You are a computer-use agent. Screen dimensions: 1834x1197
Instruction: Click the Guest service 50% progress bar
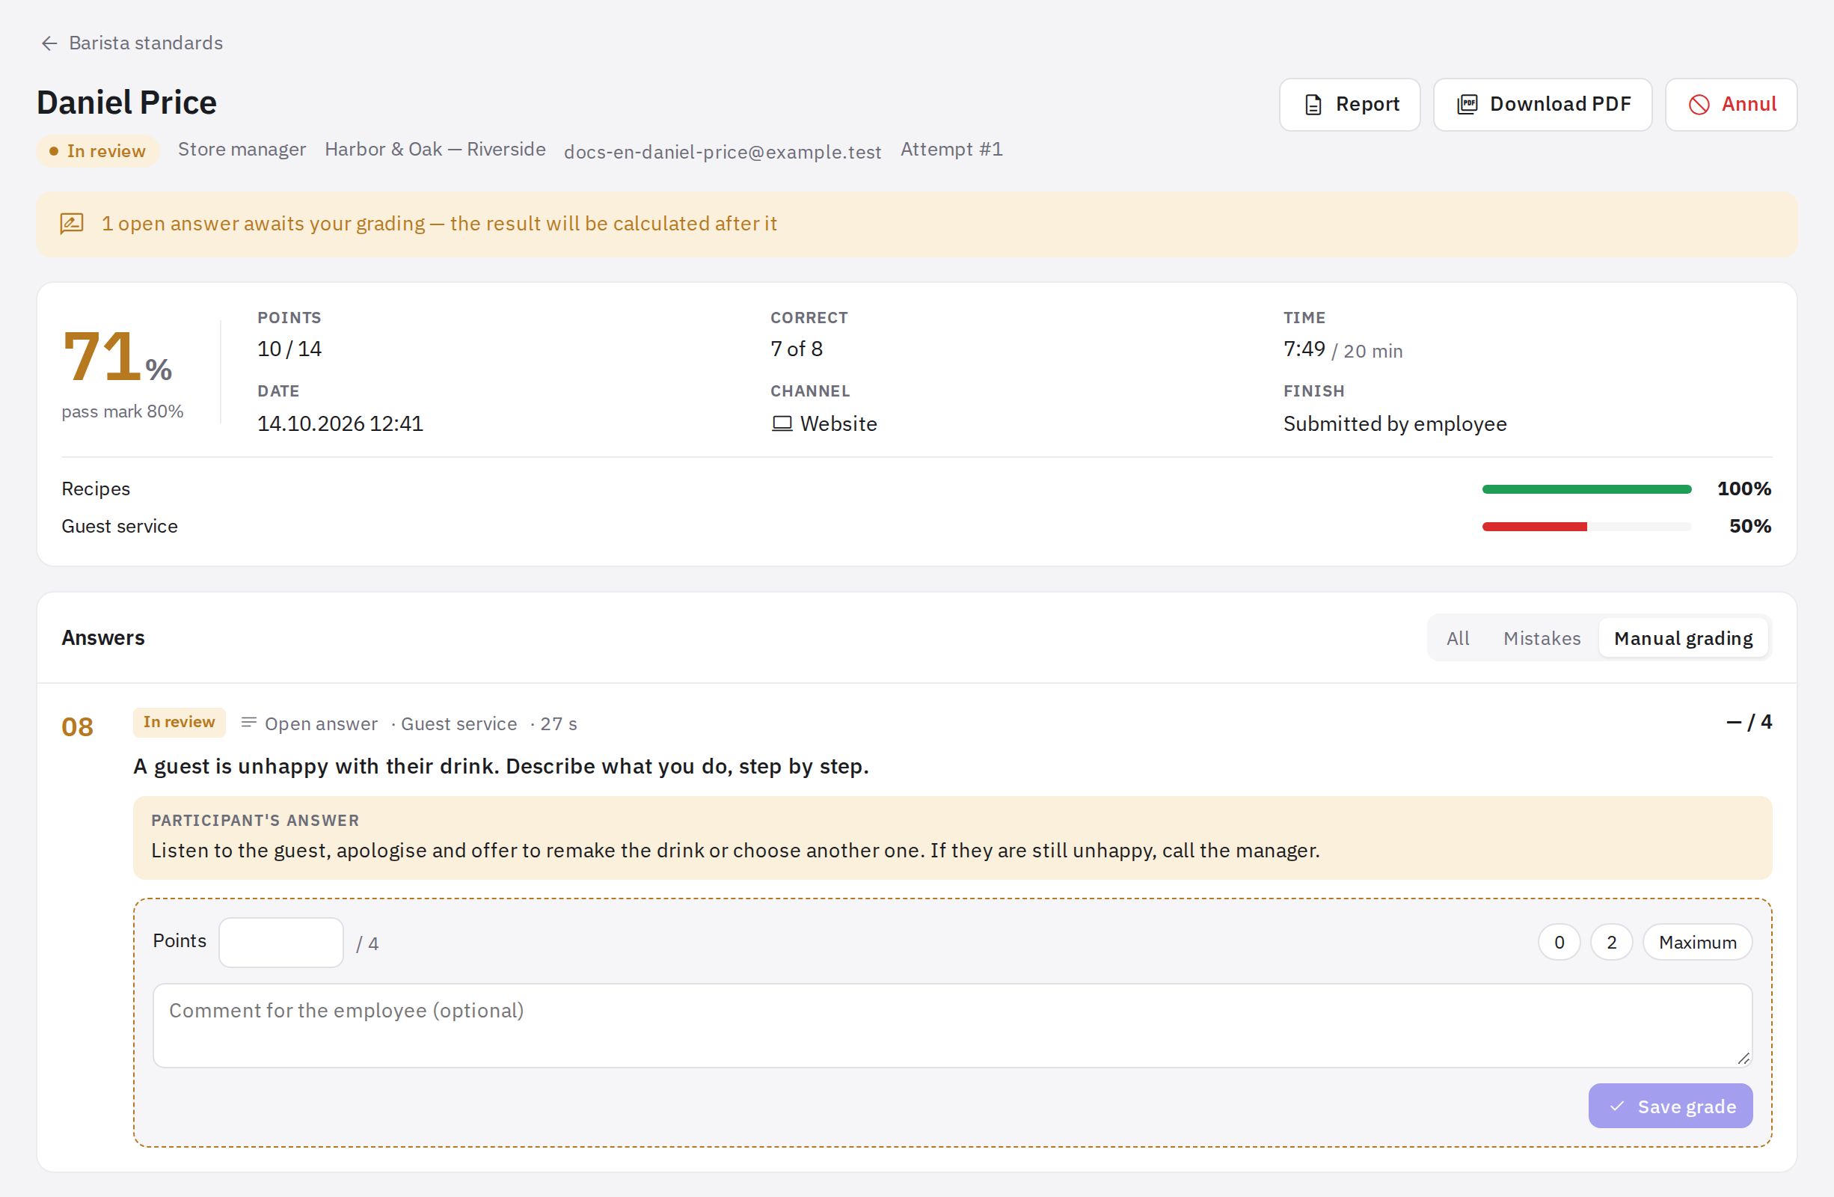click(1586, 527)
